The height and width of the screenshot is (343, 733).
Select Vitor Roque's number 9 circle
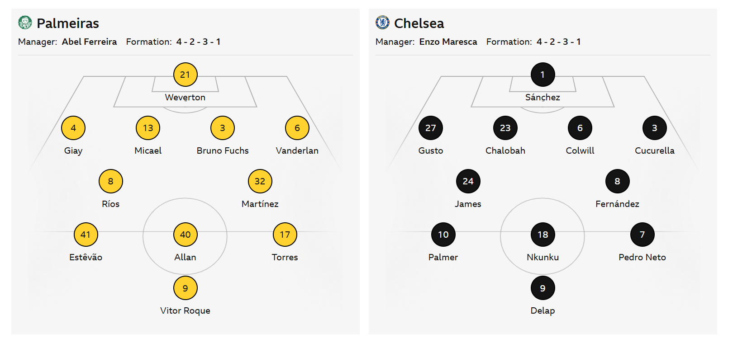185,288
